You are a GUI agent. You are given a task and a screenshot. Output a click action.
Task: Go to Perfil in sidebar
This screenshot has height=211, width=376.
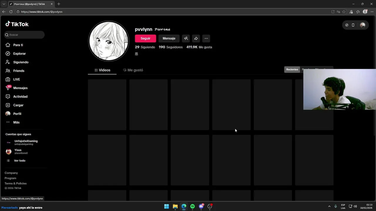point(17,114)
